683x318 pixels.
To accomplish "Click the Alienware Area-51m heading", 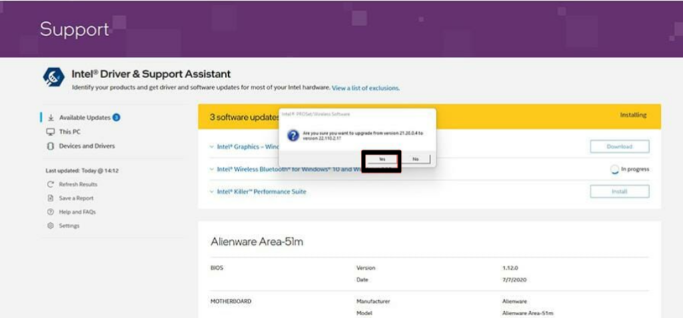I will pos(257,242).
